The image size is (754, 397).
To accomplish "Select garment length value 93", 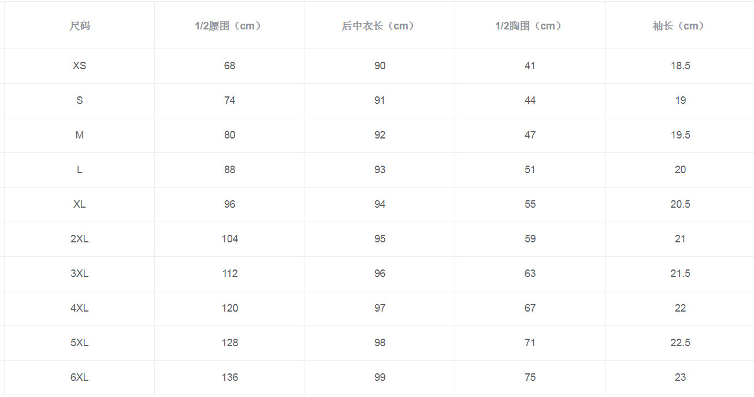I will point(380,170).
